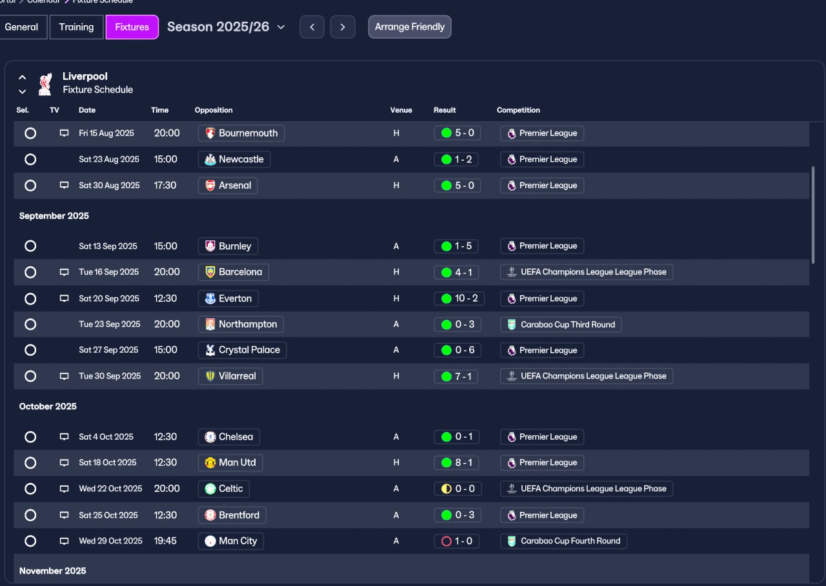The height and width of the screenshot is (586, 826).
Task: Select the Fixtures tab
Action: 132,27
